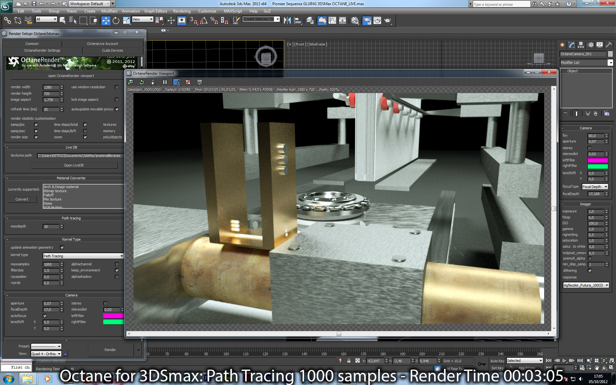Switch to the Cuda Devices tab

point(112,50)
